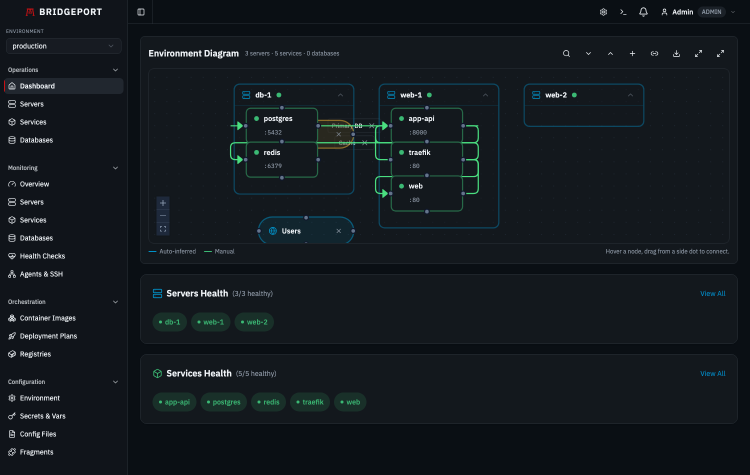Screen dimensions: 750x475
Task: Delete the Cache connection X
Action: tap(365, 143)
